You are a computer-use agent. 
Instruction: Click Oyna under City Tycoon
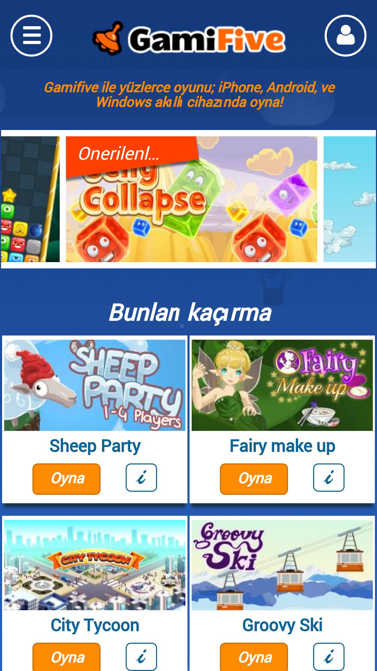66,657
